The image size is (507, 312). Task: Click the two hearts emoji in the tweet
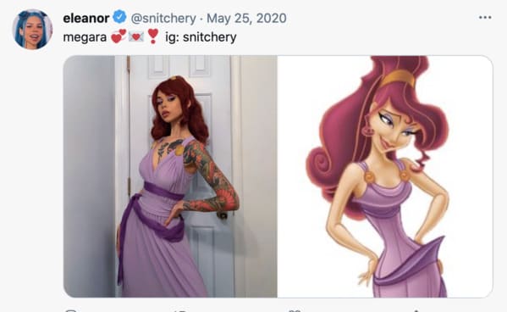pos(118,36)
